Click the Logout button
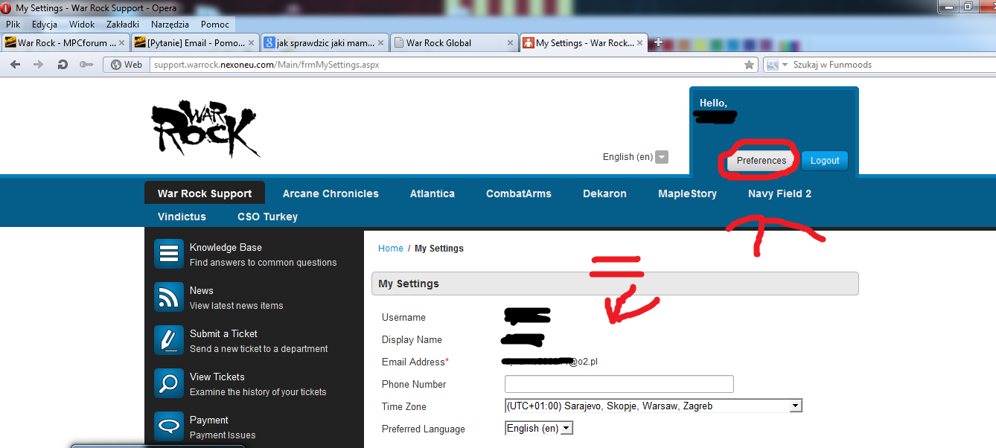The height and width of the screenshot is (448, 996). pyautogui.click(x=825, y=160)
